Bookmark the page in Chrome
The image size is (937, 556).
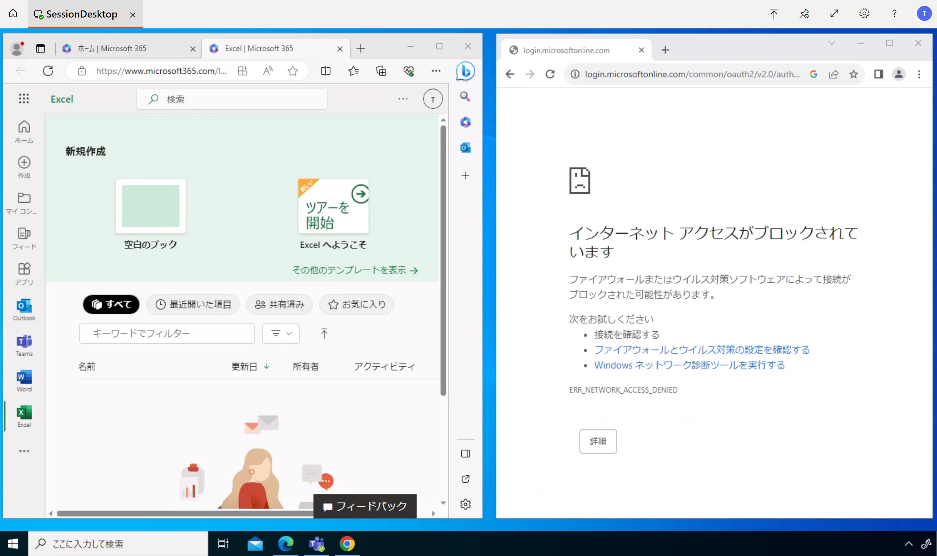coord(854,74)
